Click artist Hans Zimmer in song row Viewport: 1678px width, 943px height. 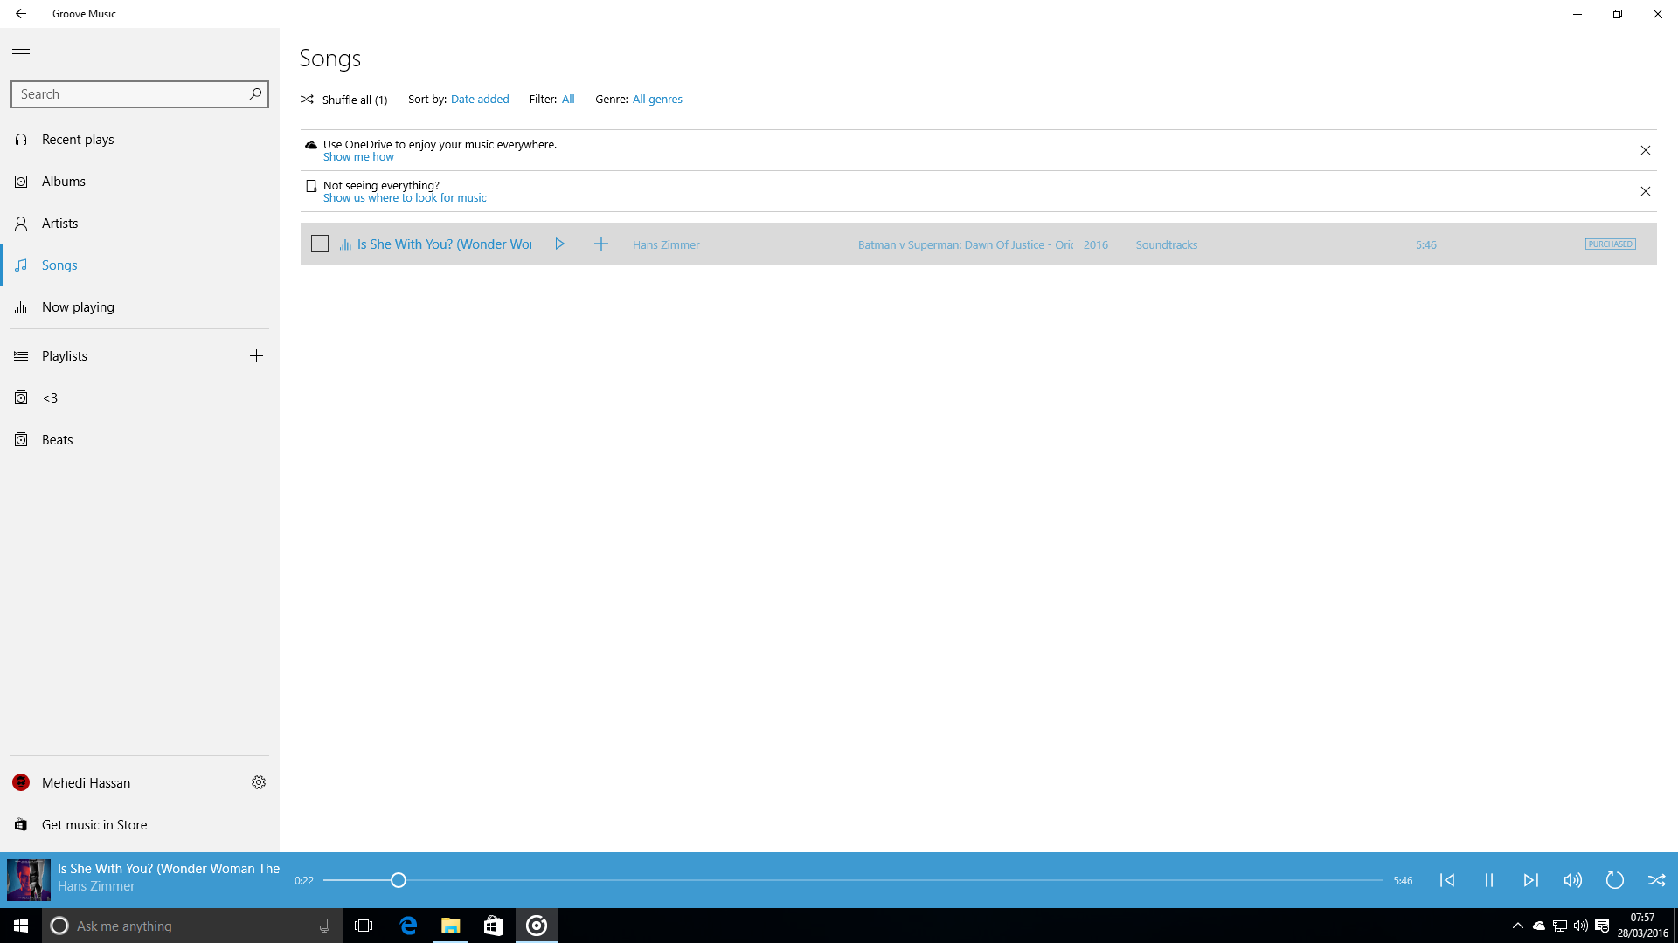click(666, 245)
